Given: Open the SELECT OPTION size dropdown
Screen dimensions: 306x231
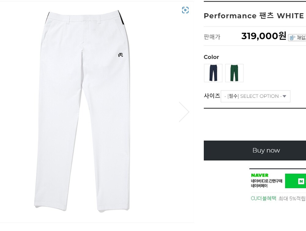Looking at the screenshot, I should [x=255, y=96].
